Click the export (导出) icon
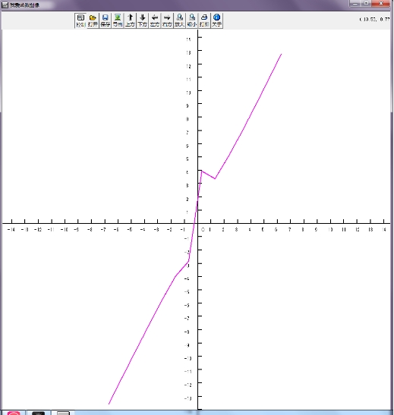 (x=118, y=20)
